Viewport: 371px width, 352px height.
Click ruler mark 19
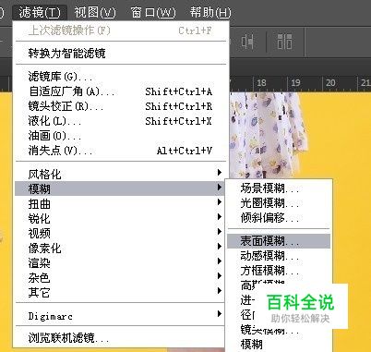click(295, 83)
